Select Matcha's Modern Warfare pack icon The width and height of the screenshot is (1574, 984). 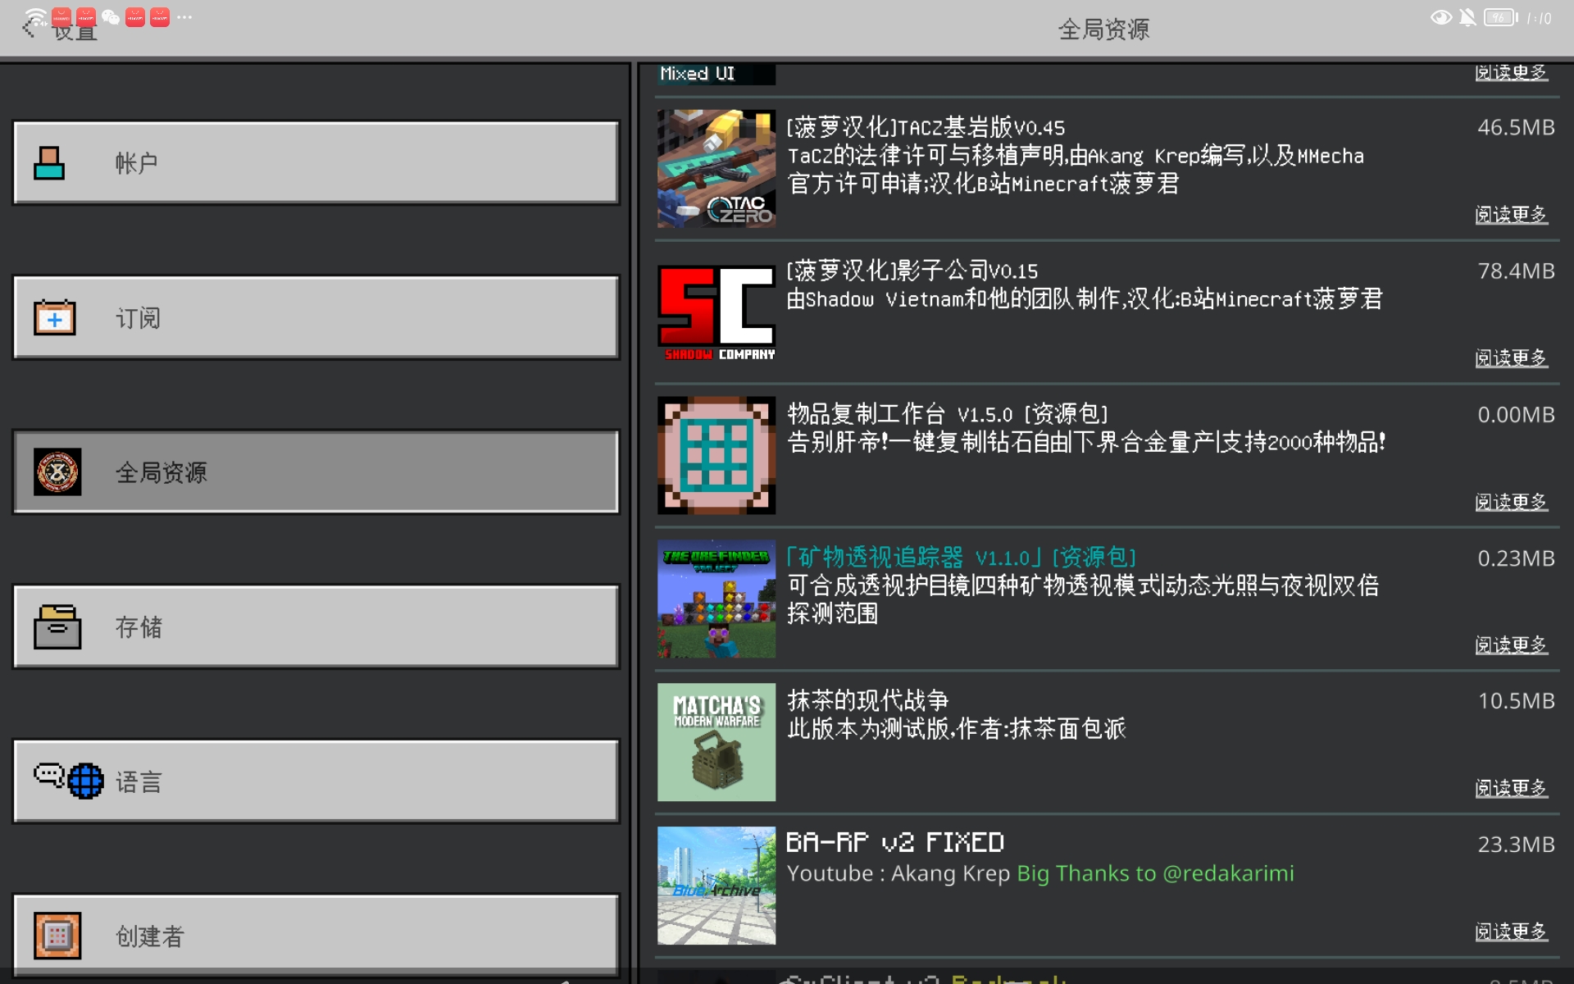(x=716, y=742)
